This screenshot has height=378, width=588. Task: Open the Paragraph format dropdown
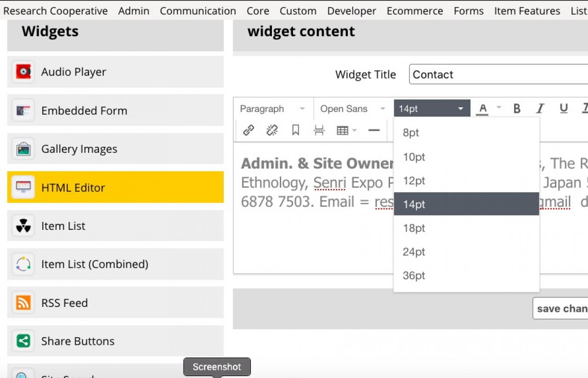(x=272, y=109)
